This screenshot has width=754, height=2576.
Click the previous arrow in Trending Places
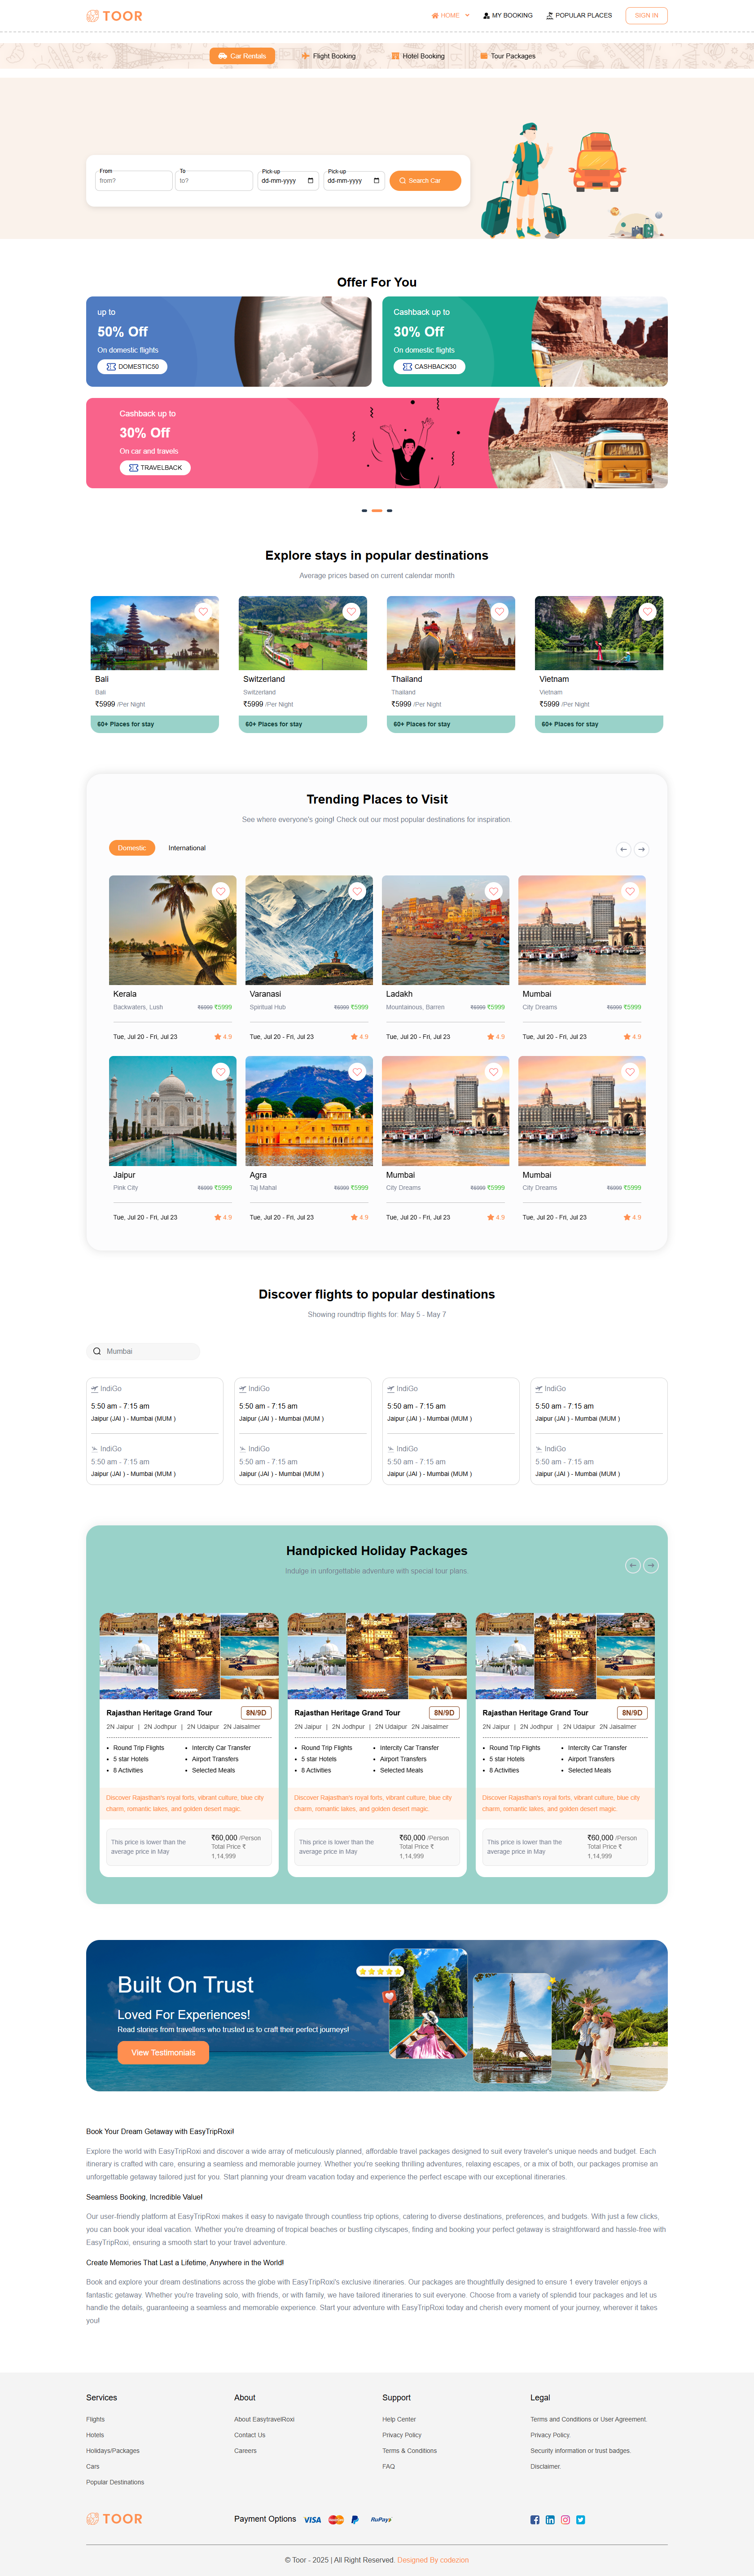click(x=623, y=849)
